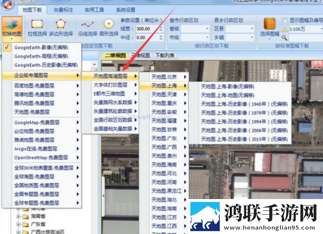Click the folder icon beside 湖南省
Viewport: 323px width, 234px height.
coord(25,216)
